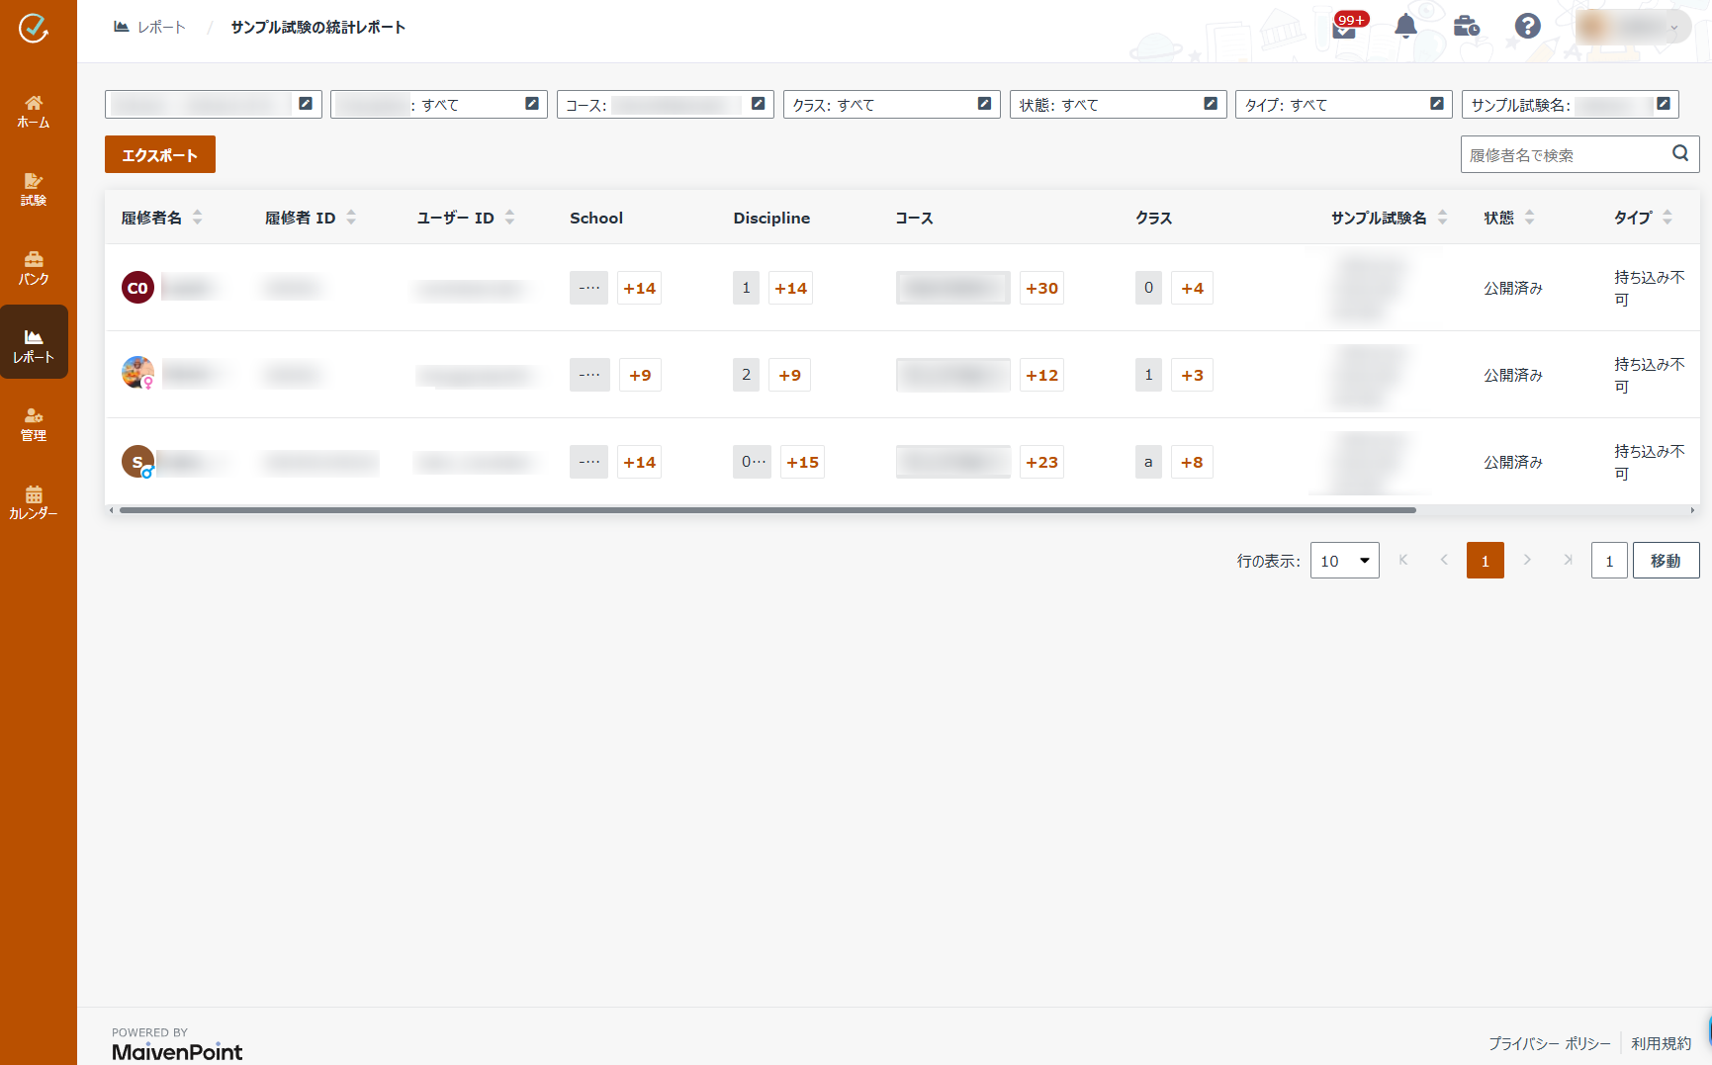Go to ホーム in the sidebar
1712x1065 pixels.
pos(34,111)
